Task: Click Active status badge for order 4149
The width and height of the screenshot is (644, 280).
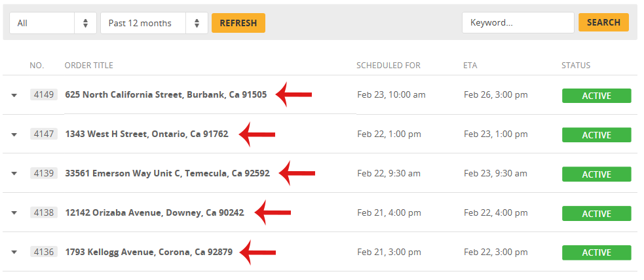Action: tap(596, 96)
